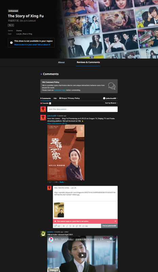This screenshot has width=158, height=272.
Task: Open Disqus' Privacy Policy link
Action: (x=70, y=98)
